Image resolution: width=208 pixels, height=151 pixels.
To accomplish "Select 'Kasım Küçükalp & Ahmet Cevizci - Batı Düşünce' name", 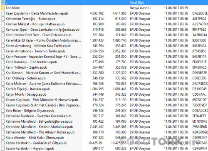I will tap(43, 105).
